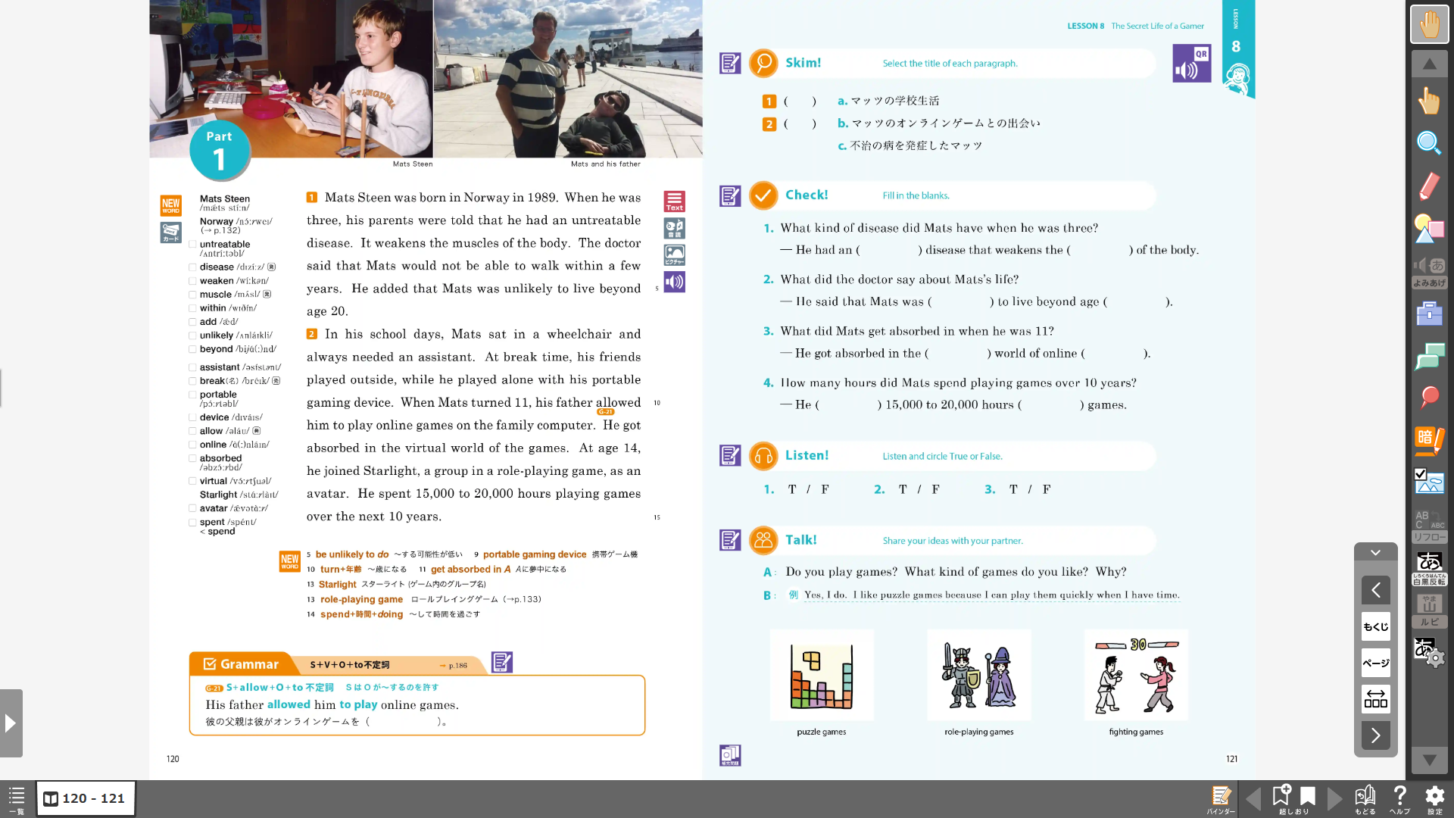Check the box next to 'untreatable'
1454x818 pixels.
click(192, 245)
